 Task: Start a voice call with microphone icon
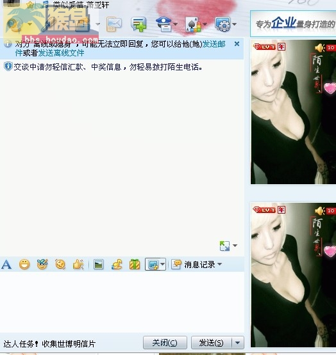[49, 24]
